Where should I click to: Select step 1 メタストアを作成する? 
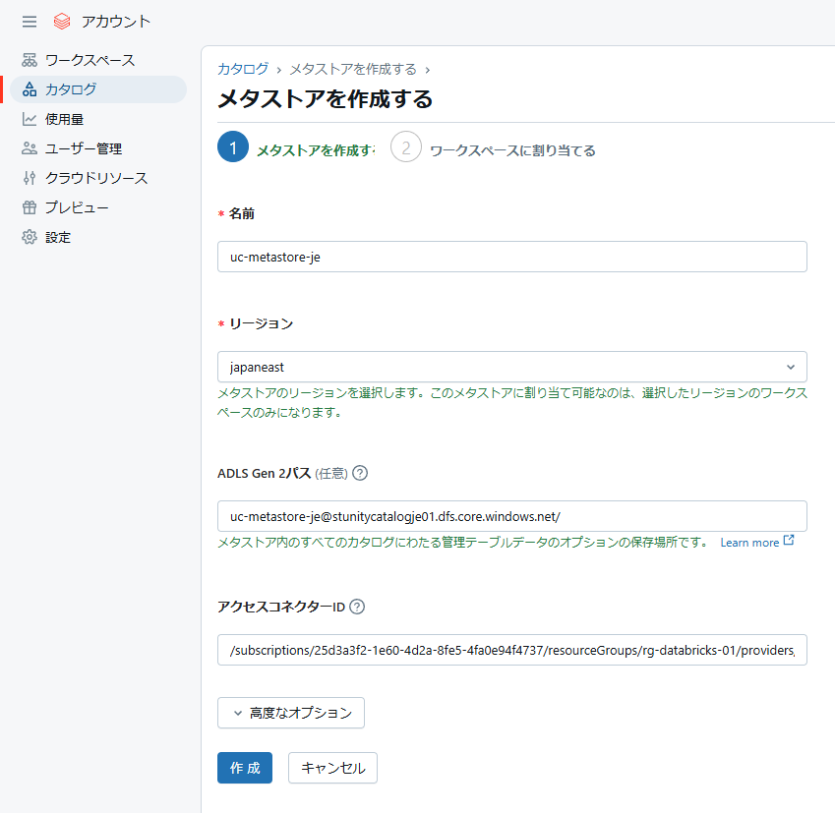pos(233,149)
